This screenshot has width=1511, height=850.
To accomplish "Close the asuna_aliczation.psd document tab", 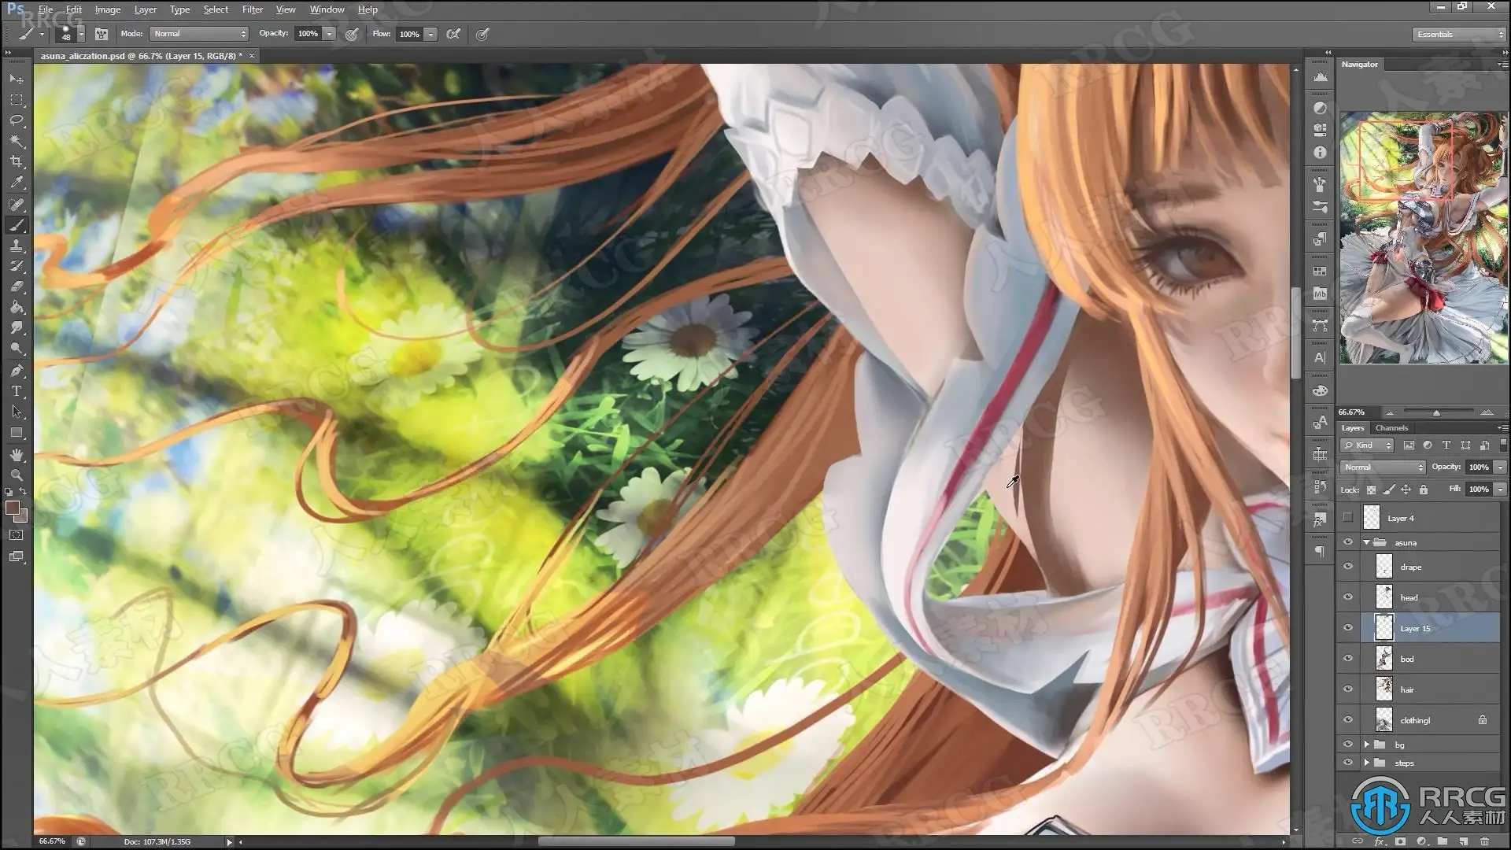I will click(252, 56).
